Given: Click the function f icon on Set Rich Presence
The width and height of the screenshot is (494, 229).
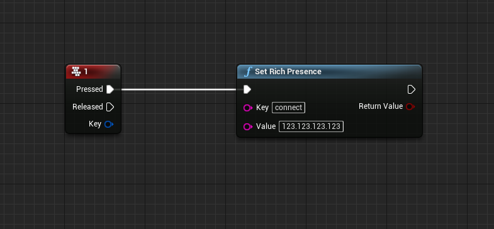Looking at the screenshot, I should [248, 72].
